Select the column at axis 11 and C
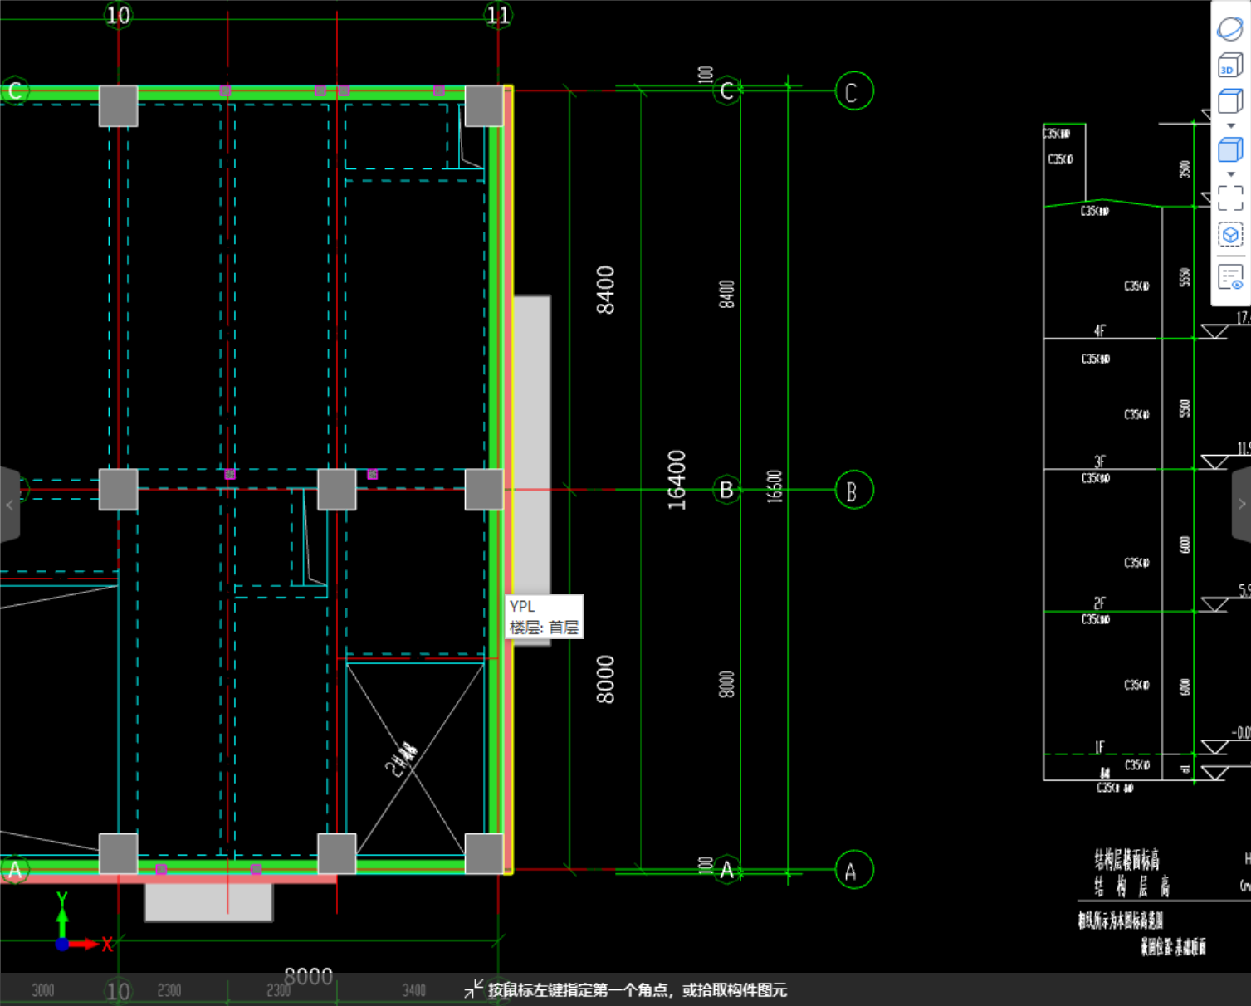This screenshot has height=1006, width=1251. pos(484,106)
